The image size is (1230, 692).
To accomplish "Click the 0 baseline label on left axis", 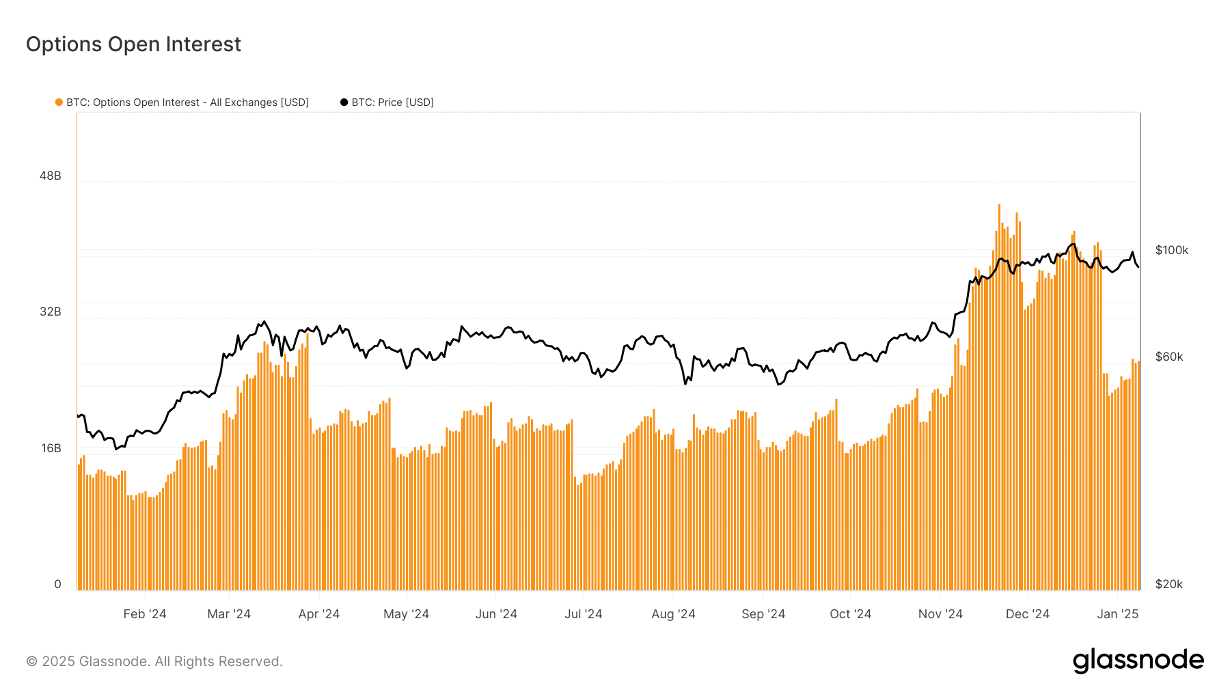I will [58, 583].
